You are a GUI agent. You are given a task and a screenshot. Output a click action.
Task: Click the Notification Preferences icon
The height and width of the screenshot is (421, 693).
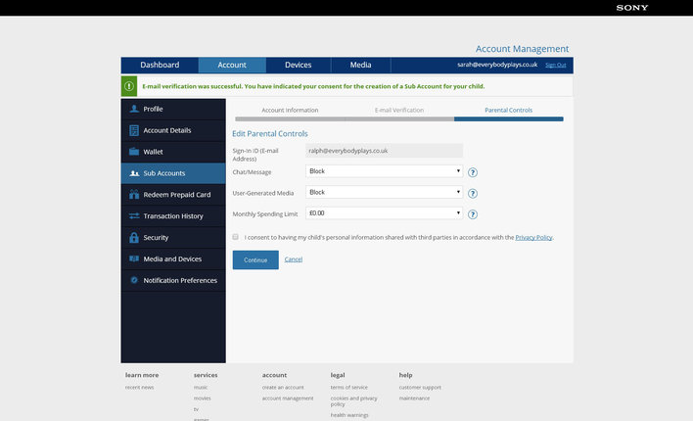click(134, 280)
